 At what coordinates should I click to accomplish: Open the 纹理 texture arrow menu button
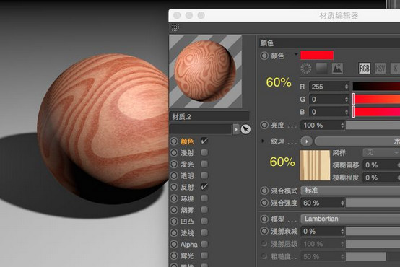click(x=306, y=141)
